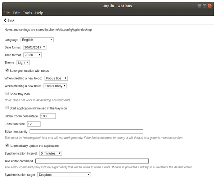Viewport: 216px width, 187px height.
Task: Click the Text editor command field
Action: [92, 161]
